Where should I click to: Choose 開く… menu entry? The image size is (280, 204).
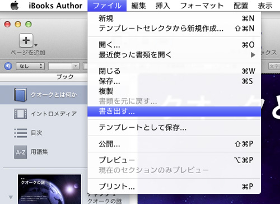point(174,45)
